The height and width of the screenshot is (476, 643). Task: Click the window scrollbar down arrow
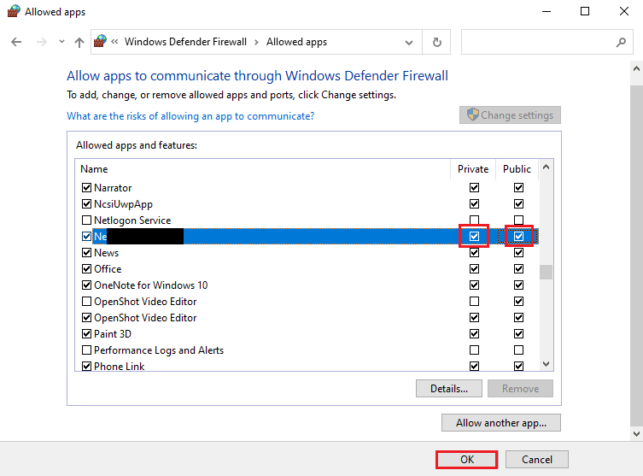coord(636,434)
